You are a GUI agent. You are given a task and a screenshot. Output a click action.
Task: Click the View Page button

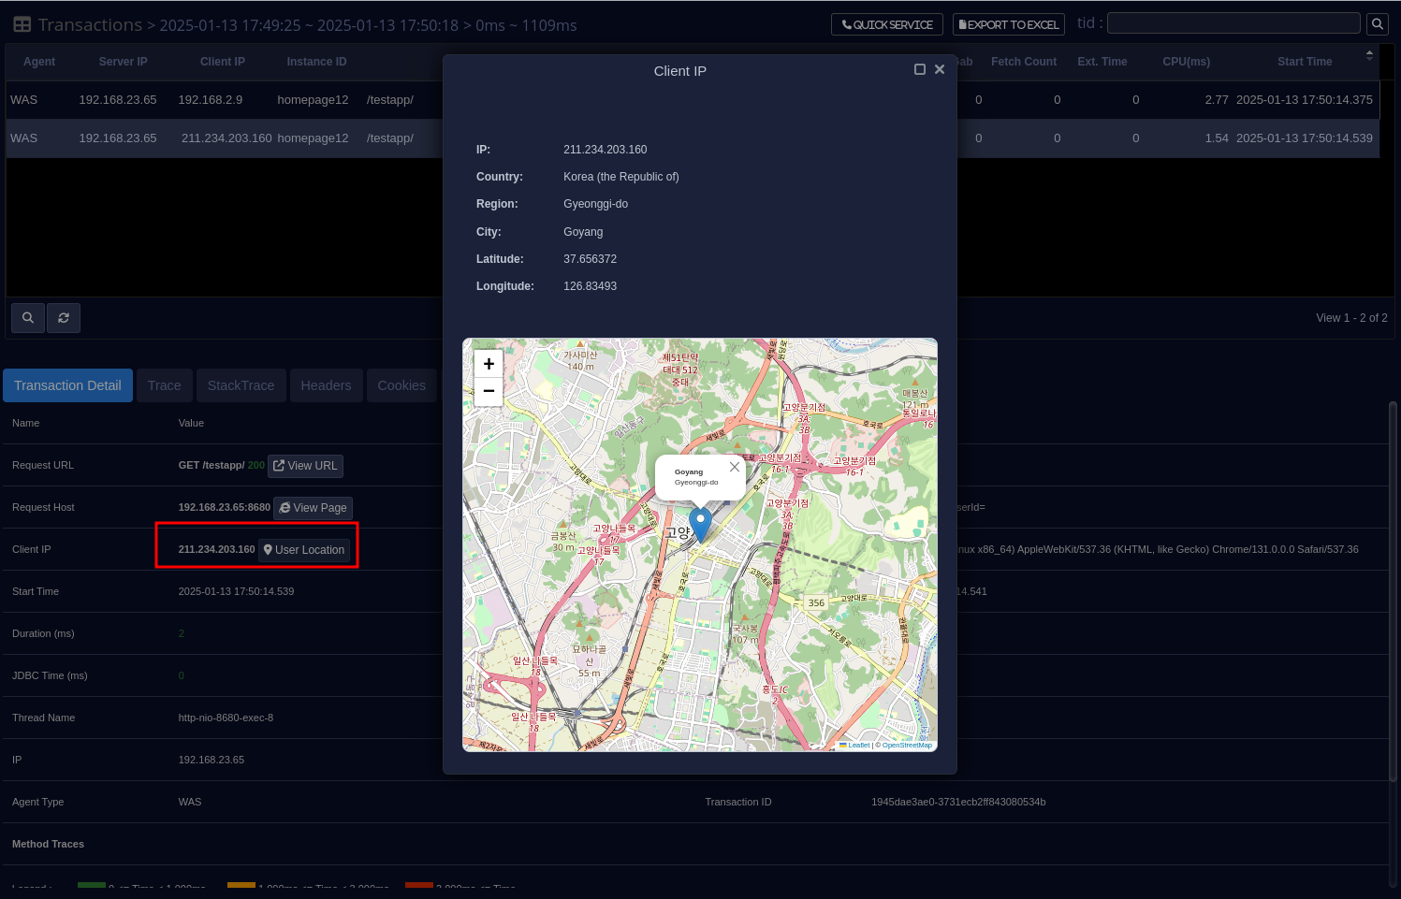tap(313, 508)
